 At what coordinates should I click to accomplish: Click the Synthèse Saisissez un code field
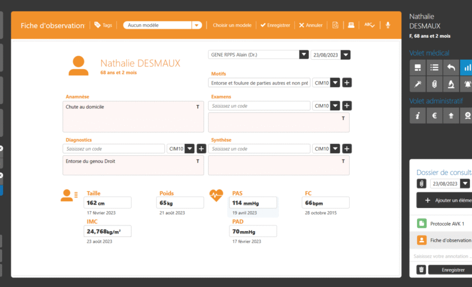259,149
